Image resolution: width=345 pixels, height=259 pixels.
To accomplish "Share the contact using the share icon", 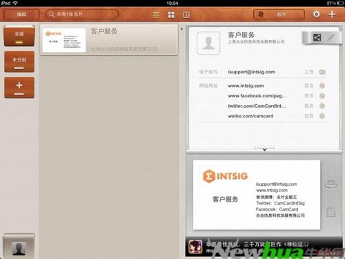I will tap(317, 37).
